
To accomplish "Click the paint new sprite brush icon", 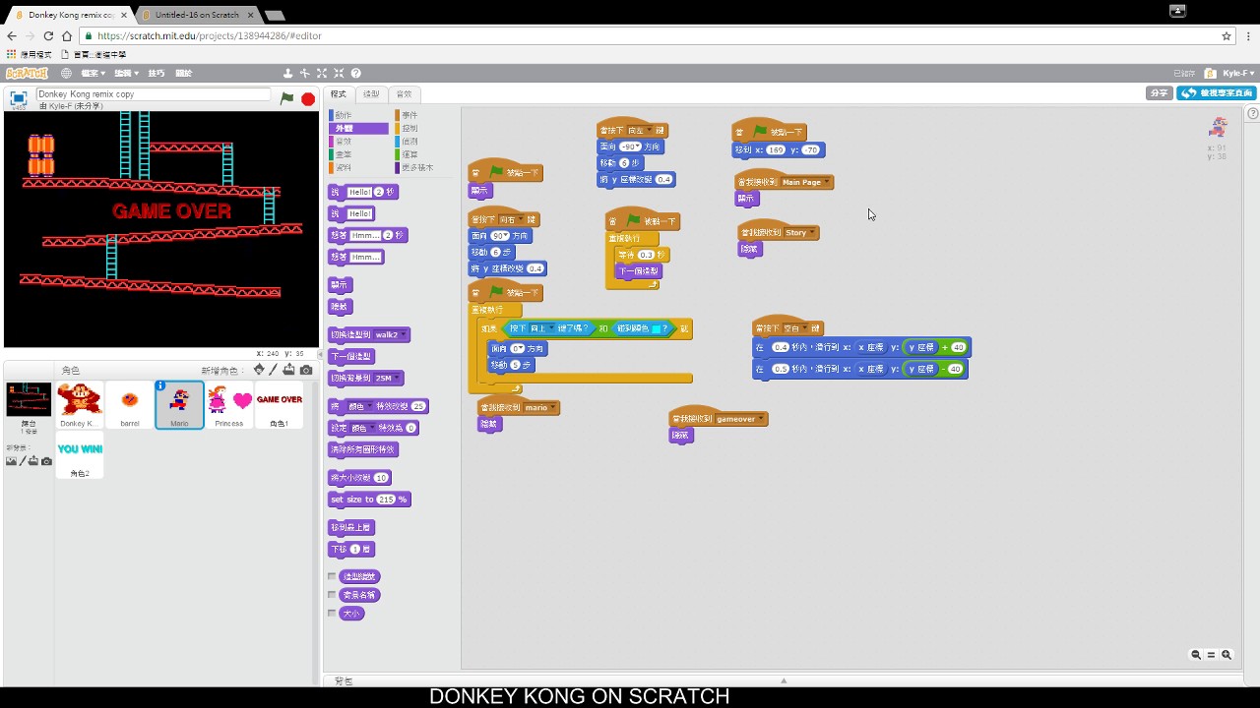I will [x=274, y=370].
